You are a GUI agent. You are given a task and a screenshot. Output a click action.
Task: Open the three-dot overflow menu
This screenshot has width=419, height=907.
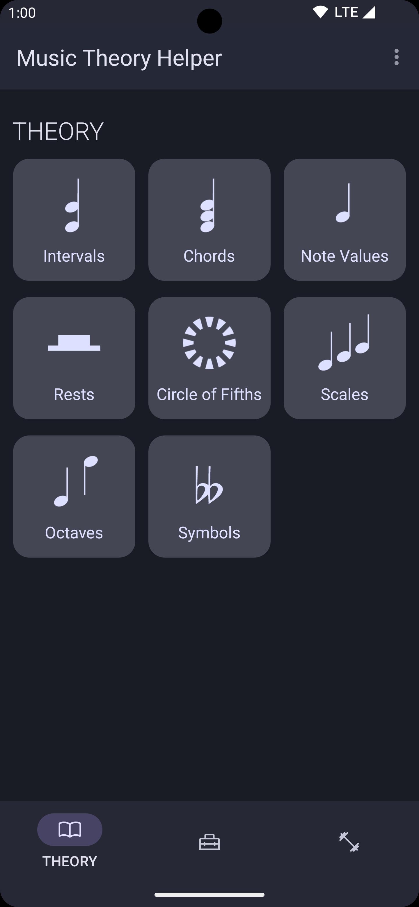click(x=396, y=57)
